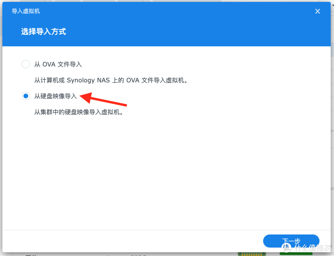Click the PISC text behind the dialog

[139, 255]
